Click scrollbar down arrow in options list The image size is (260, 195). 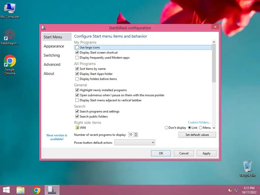coord(214,128)
